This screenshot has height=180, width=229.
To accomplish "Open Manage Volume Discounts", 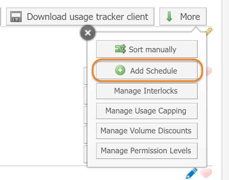I will coord(147,131).
